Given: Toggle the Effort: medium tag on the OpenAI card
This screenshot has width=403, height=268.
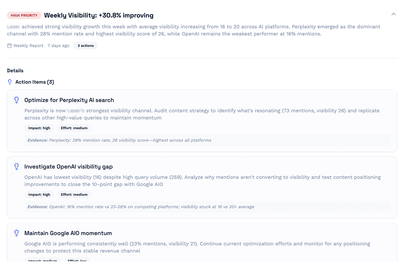Looking at the screenshot, I should click(74, 194).
